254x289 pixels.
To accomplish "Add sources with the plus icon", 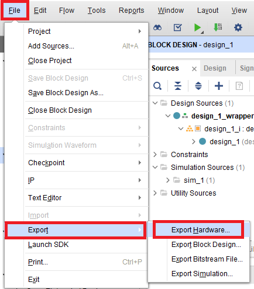I will pos(219,86).
